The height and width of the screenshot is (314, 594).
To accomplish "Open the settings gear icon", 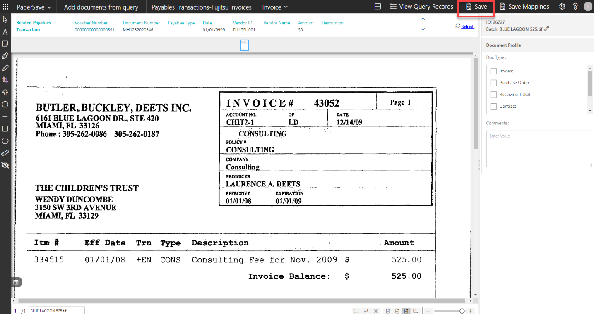I will pyautogui.click(x=562, y=7).
